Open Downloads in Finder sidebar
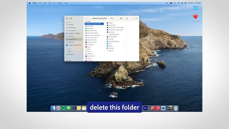The image size is (229, 129). [72, 28]
